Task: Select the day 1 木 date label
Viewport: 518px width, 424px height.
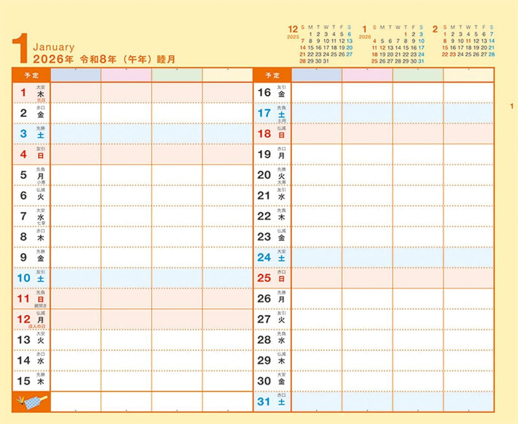Action: click(x=31, y=92)
